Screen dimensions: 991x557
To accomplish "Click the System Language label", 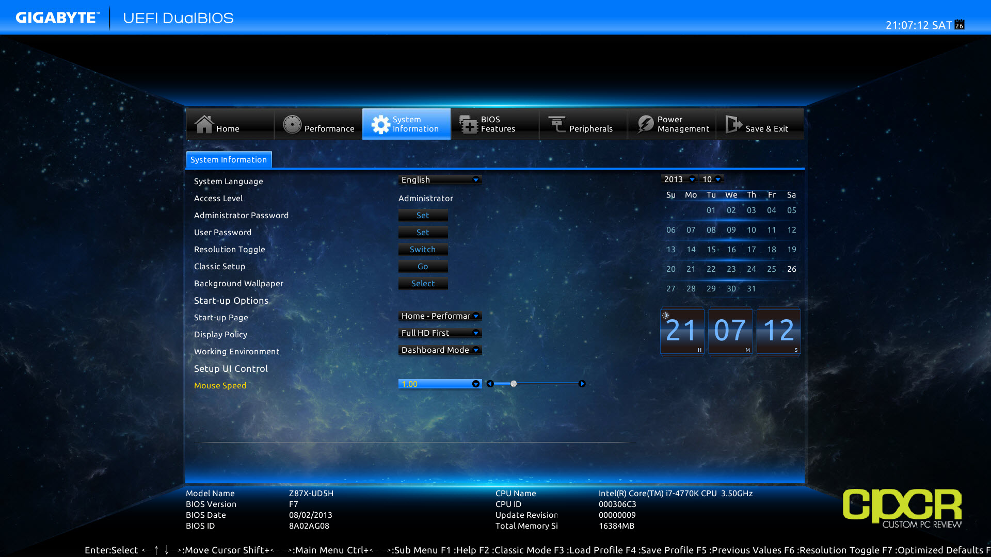I will coord(228,182).
